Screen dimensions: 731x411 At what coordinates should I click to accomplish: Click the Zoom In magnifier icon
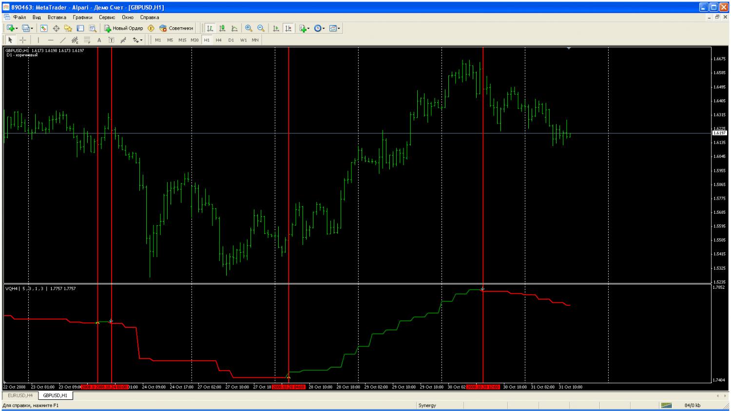pyautogui.click(x=249, y=28)
